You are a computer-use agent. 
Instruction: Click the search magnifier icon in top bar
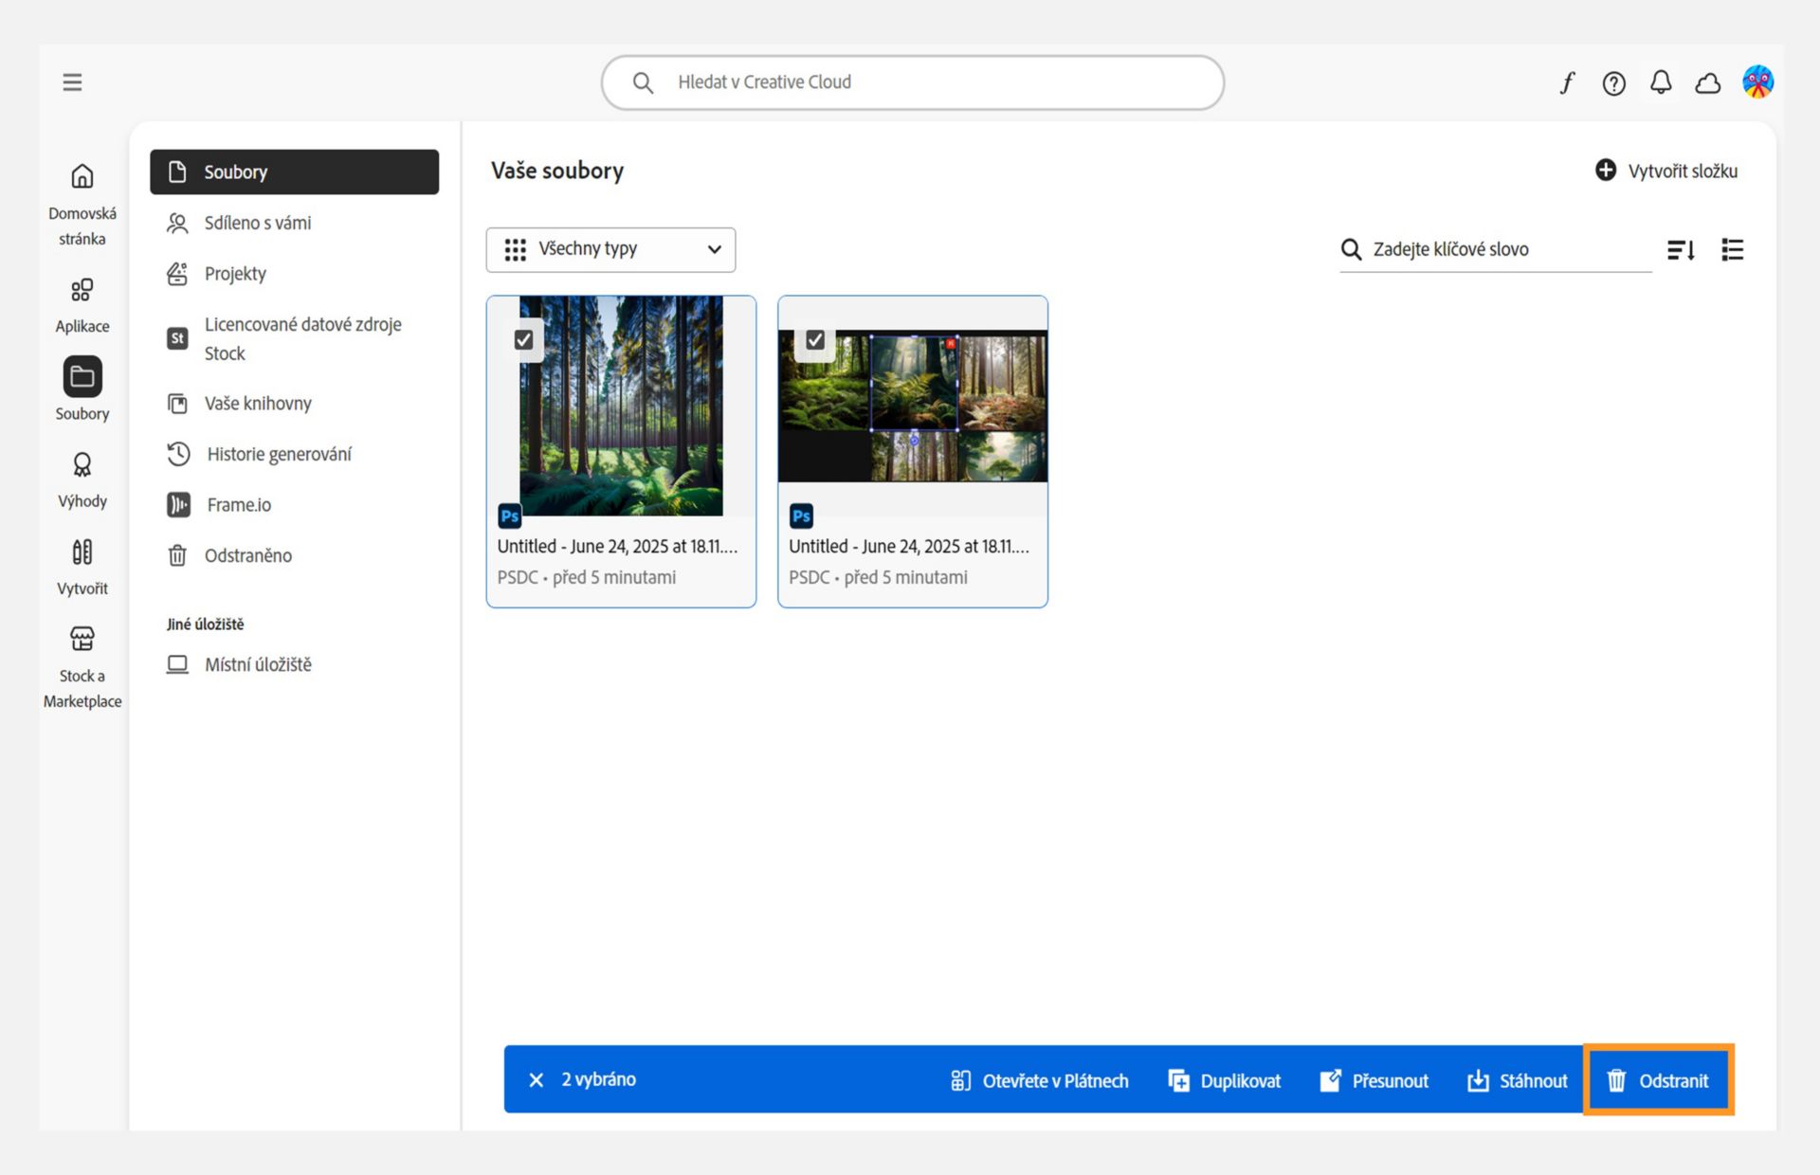643,82
